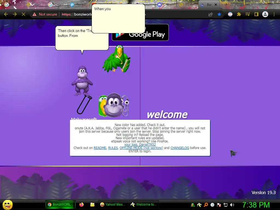Open the Yahoo! Messenger taskbar button
280x210 pixels.
click(x=113, y=205)
